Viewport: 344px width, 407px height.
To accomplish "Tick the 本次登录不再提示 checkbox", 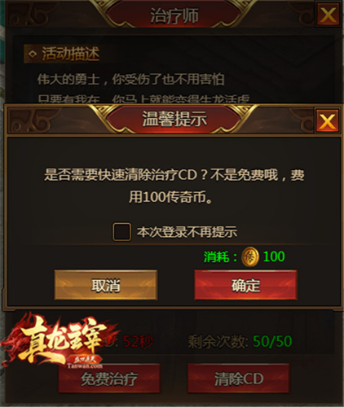I will 121,232.
